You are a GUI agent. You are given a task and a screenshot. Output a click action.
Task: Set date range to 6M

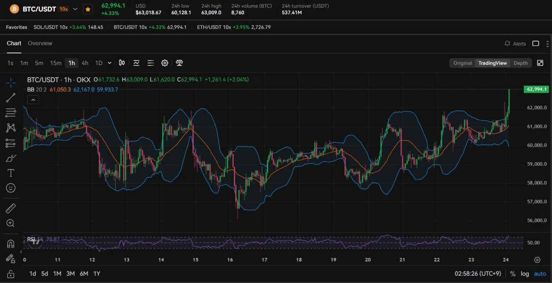(84, 274)
